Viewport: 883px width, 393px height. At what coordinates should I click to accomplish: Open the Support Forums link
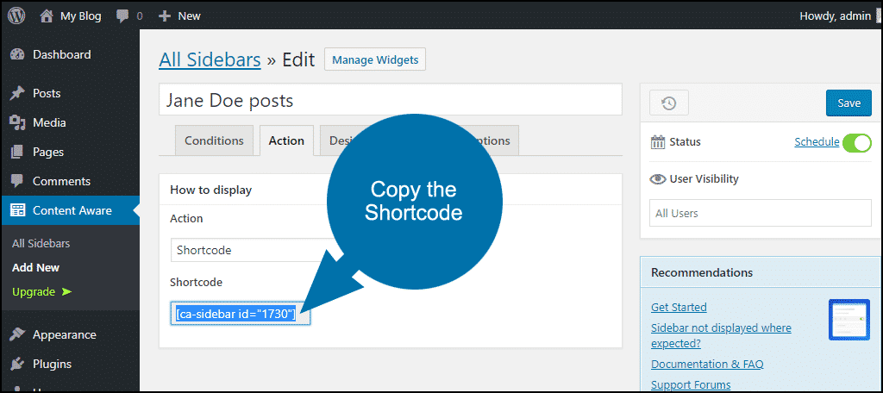pyautogui.click(x=691, y=385)
